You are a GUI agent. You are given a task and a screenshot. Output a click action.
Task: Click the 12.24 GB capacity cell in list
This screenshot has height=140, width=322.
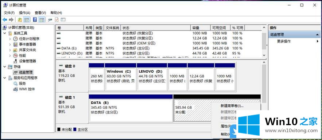(199, 38)
